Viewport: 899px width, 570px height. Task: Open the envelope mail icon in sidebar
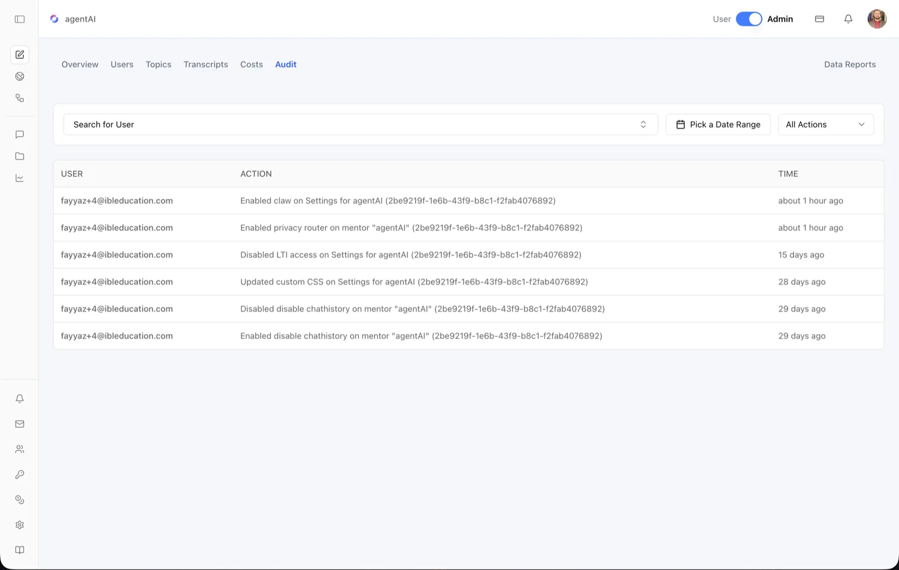coord(20,424)
